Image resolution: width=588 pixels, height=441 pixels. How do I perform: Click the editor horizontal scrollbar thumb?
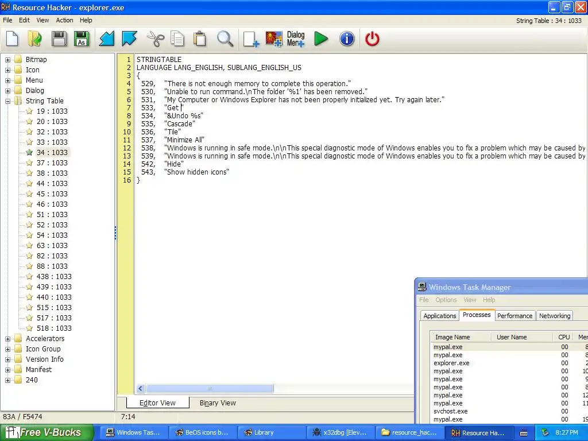click(209, 389)
